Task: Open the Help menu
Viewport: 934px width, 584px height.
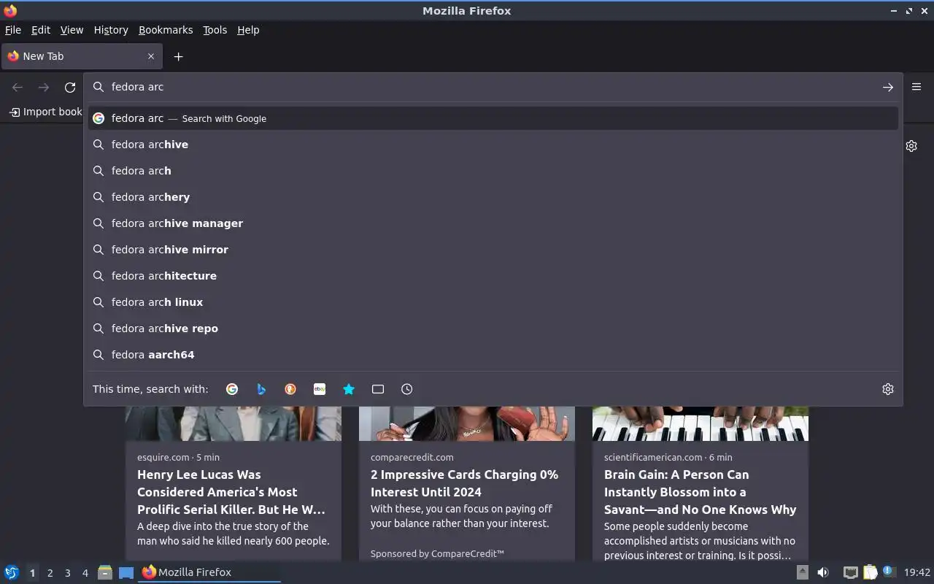Action: [248, 30]
